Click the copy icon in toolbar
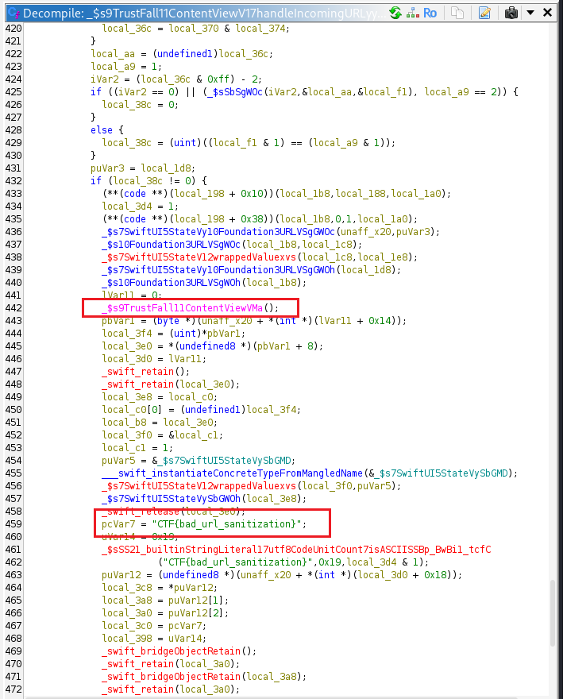This screenshot has height=699, width=563. coord(457,13)
